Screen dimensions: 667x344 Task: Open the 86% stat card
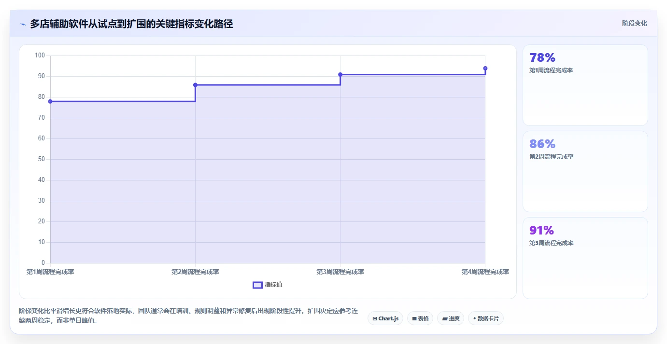(x=585, y=171)
